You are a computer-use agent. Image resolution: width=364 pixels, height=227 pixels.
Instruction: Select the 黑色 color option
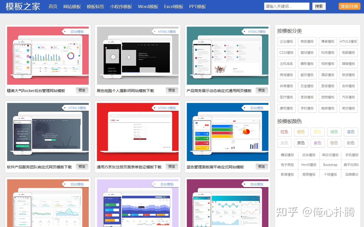(301, 143)
